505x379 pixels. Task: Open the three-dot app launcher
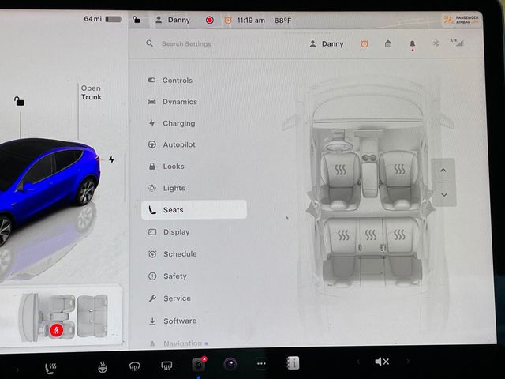click(x=261, y=364)
